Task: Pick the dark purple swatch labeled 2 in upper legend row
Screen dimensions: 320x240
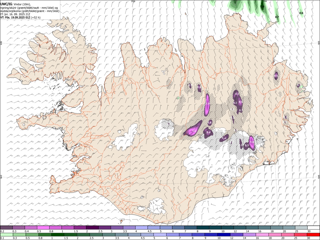Action: [92, 228]
